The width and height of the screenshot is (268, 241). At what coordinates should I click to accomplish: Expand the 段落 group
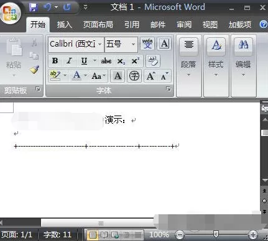click(x=188, y=66)
